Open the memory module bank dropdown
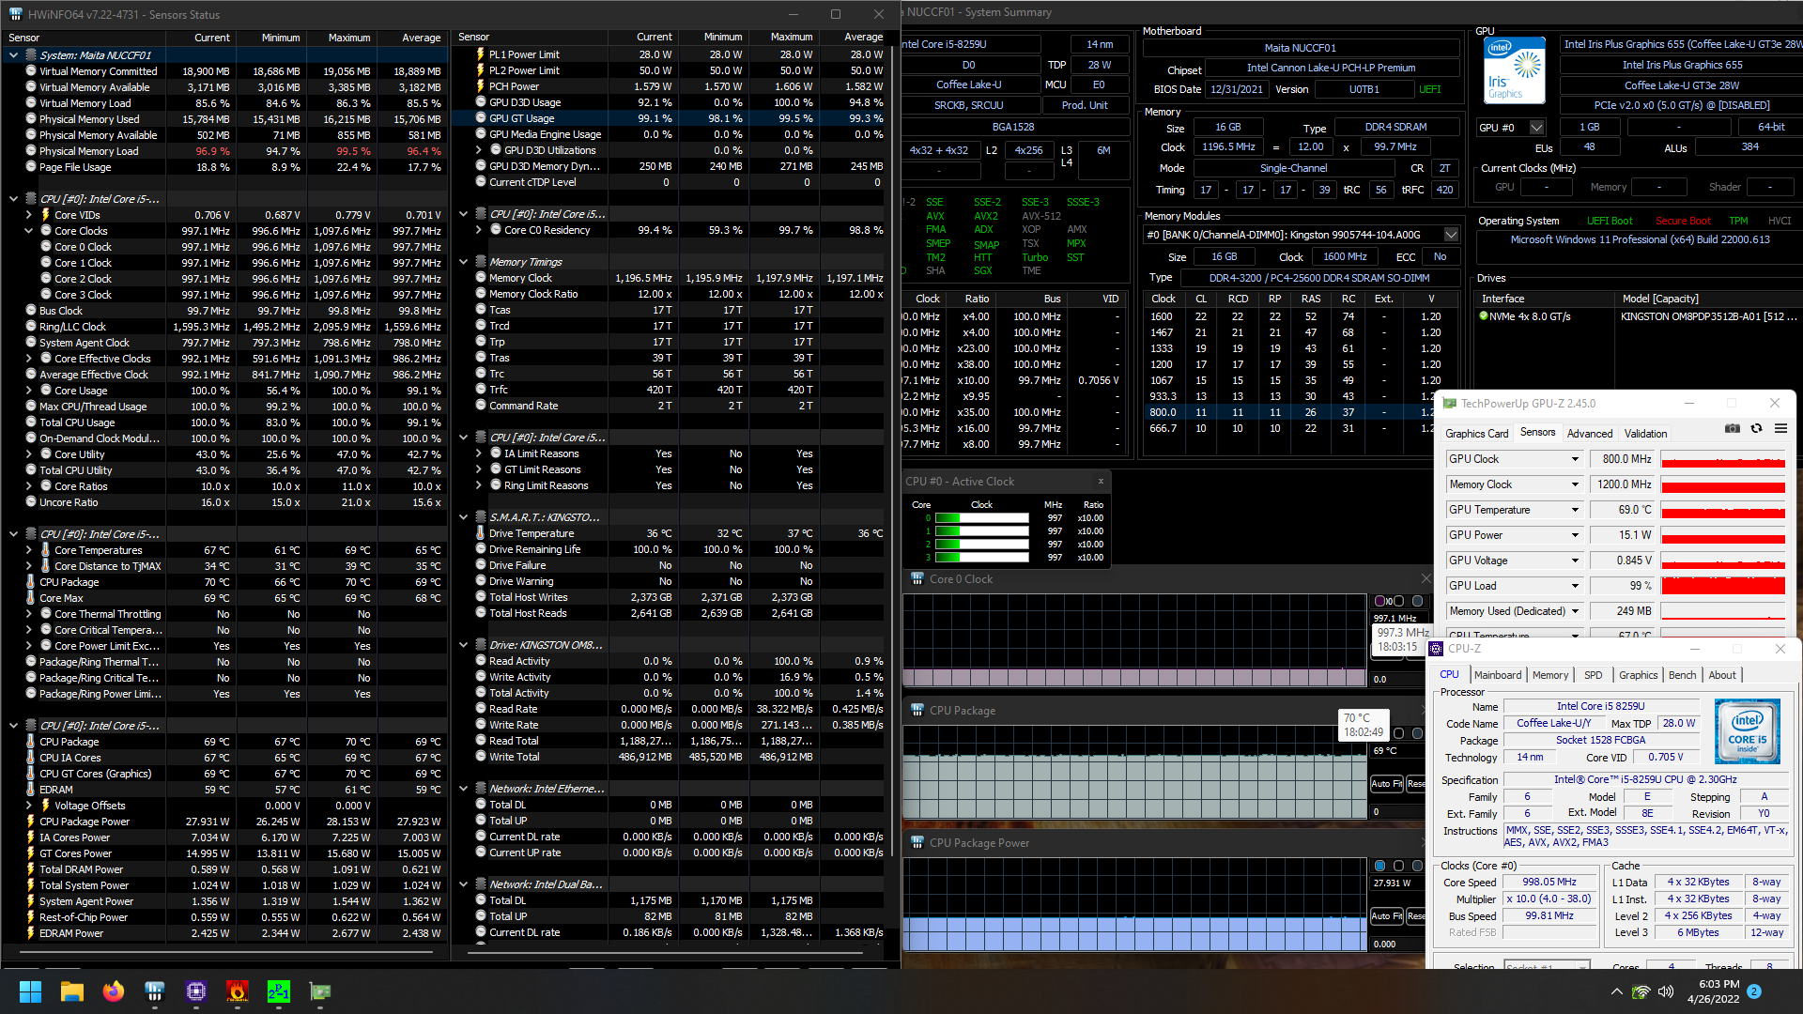This screenshot has width=1803, height=1014. (x=1451, y=235)
